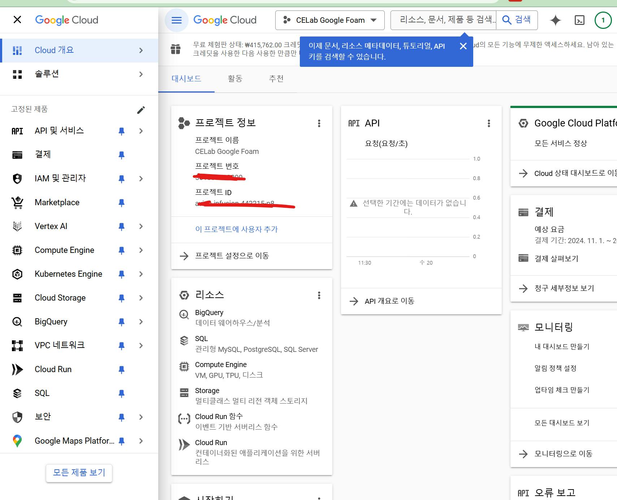This screenshot has height=500, width=617.
Task: Expand the 솔루션 submenu arrow
Action: coord(141,74)
